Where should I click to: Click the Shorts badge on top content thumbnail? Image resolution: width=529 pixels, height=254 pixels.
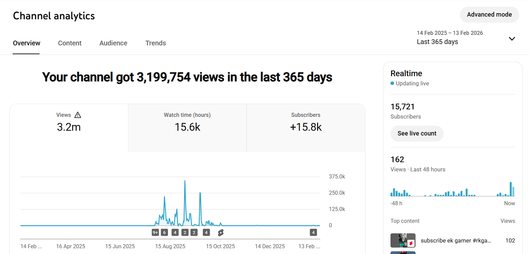pos(411,244)
